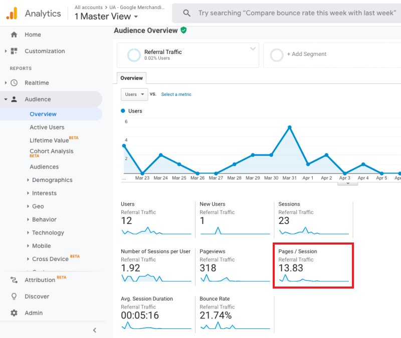Screen dimensions: 401x338
Task: Click the Mar 31 peak chart point
Action: (290, 127)
